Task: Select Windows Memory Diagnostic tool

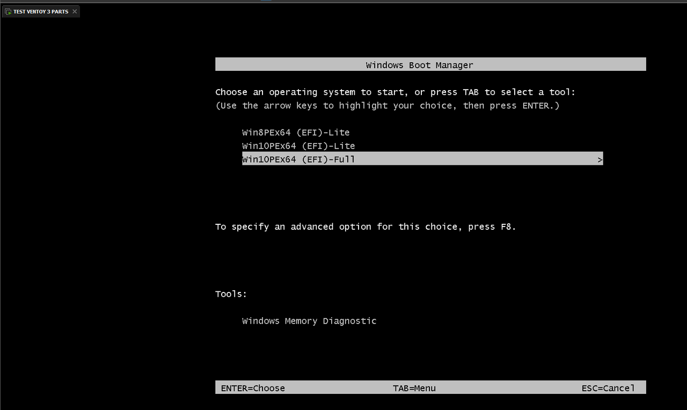Action: pos(309,321)
